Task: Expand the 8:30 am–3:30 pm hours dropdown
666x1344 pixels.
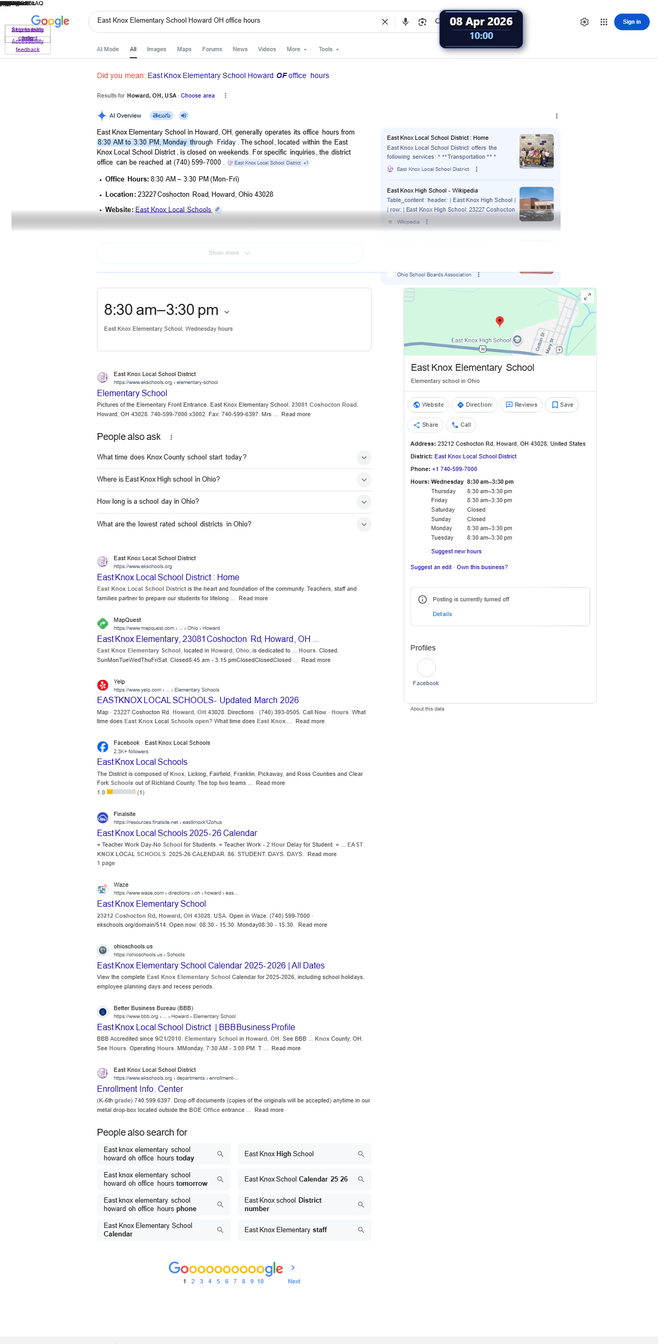Action: (227, 312)
